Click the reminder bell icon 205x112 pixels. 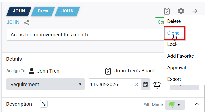tap(157, 85)
